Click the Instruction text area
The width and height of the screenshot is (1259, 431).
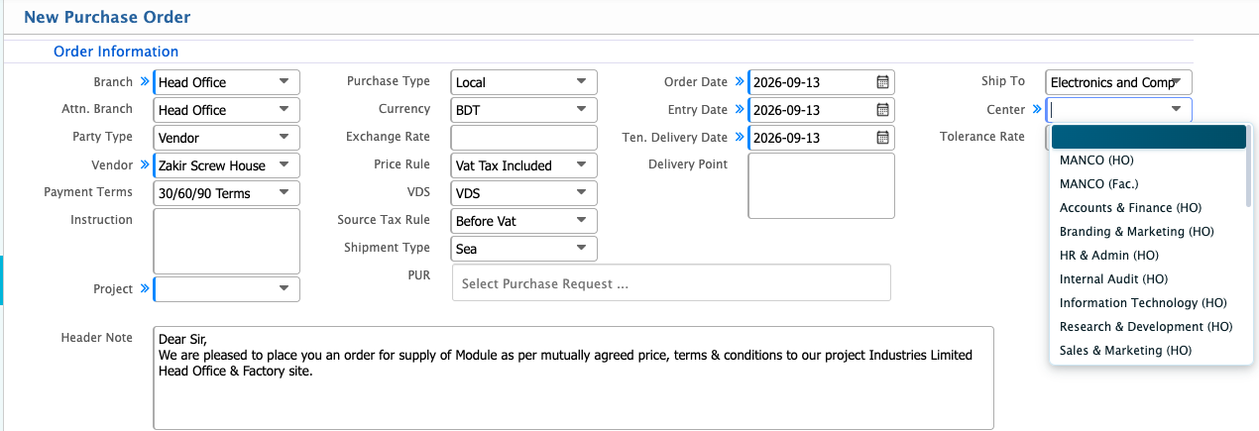pos(227,241)
